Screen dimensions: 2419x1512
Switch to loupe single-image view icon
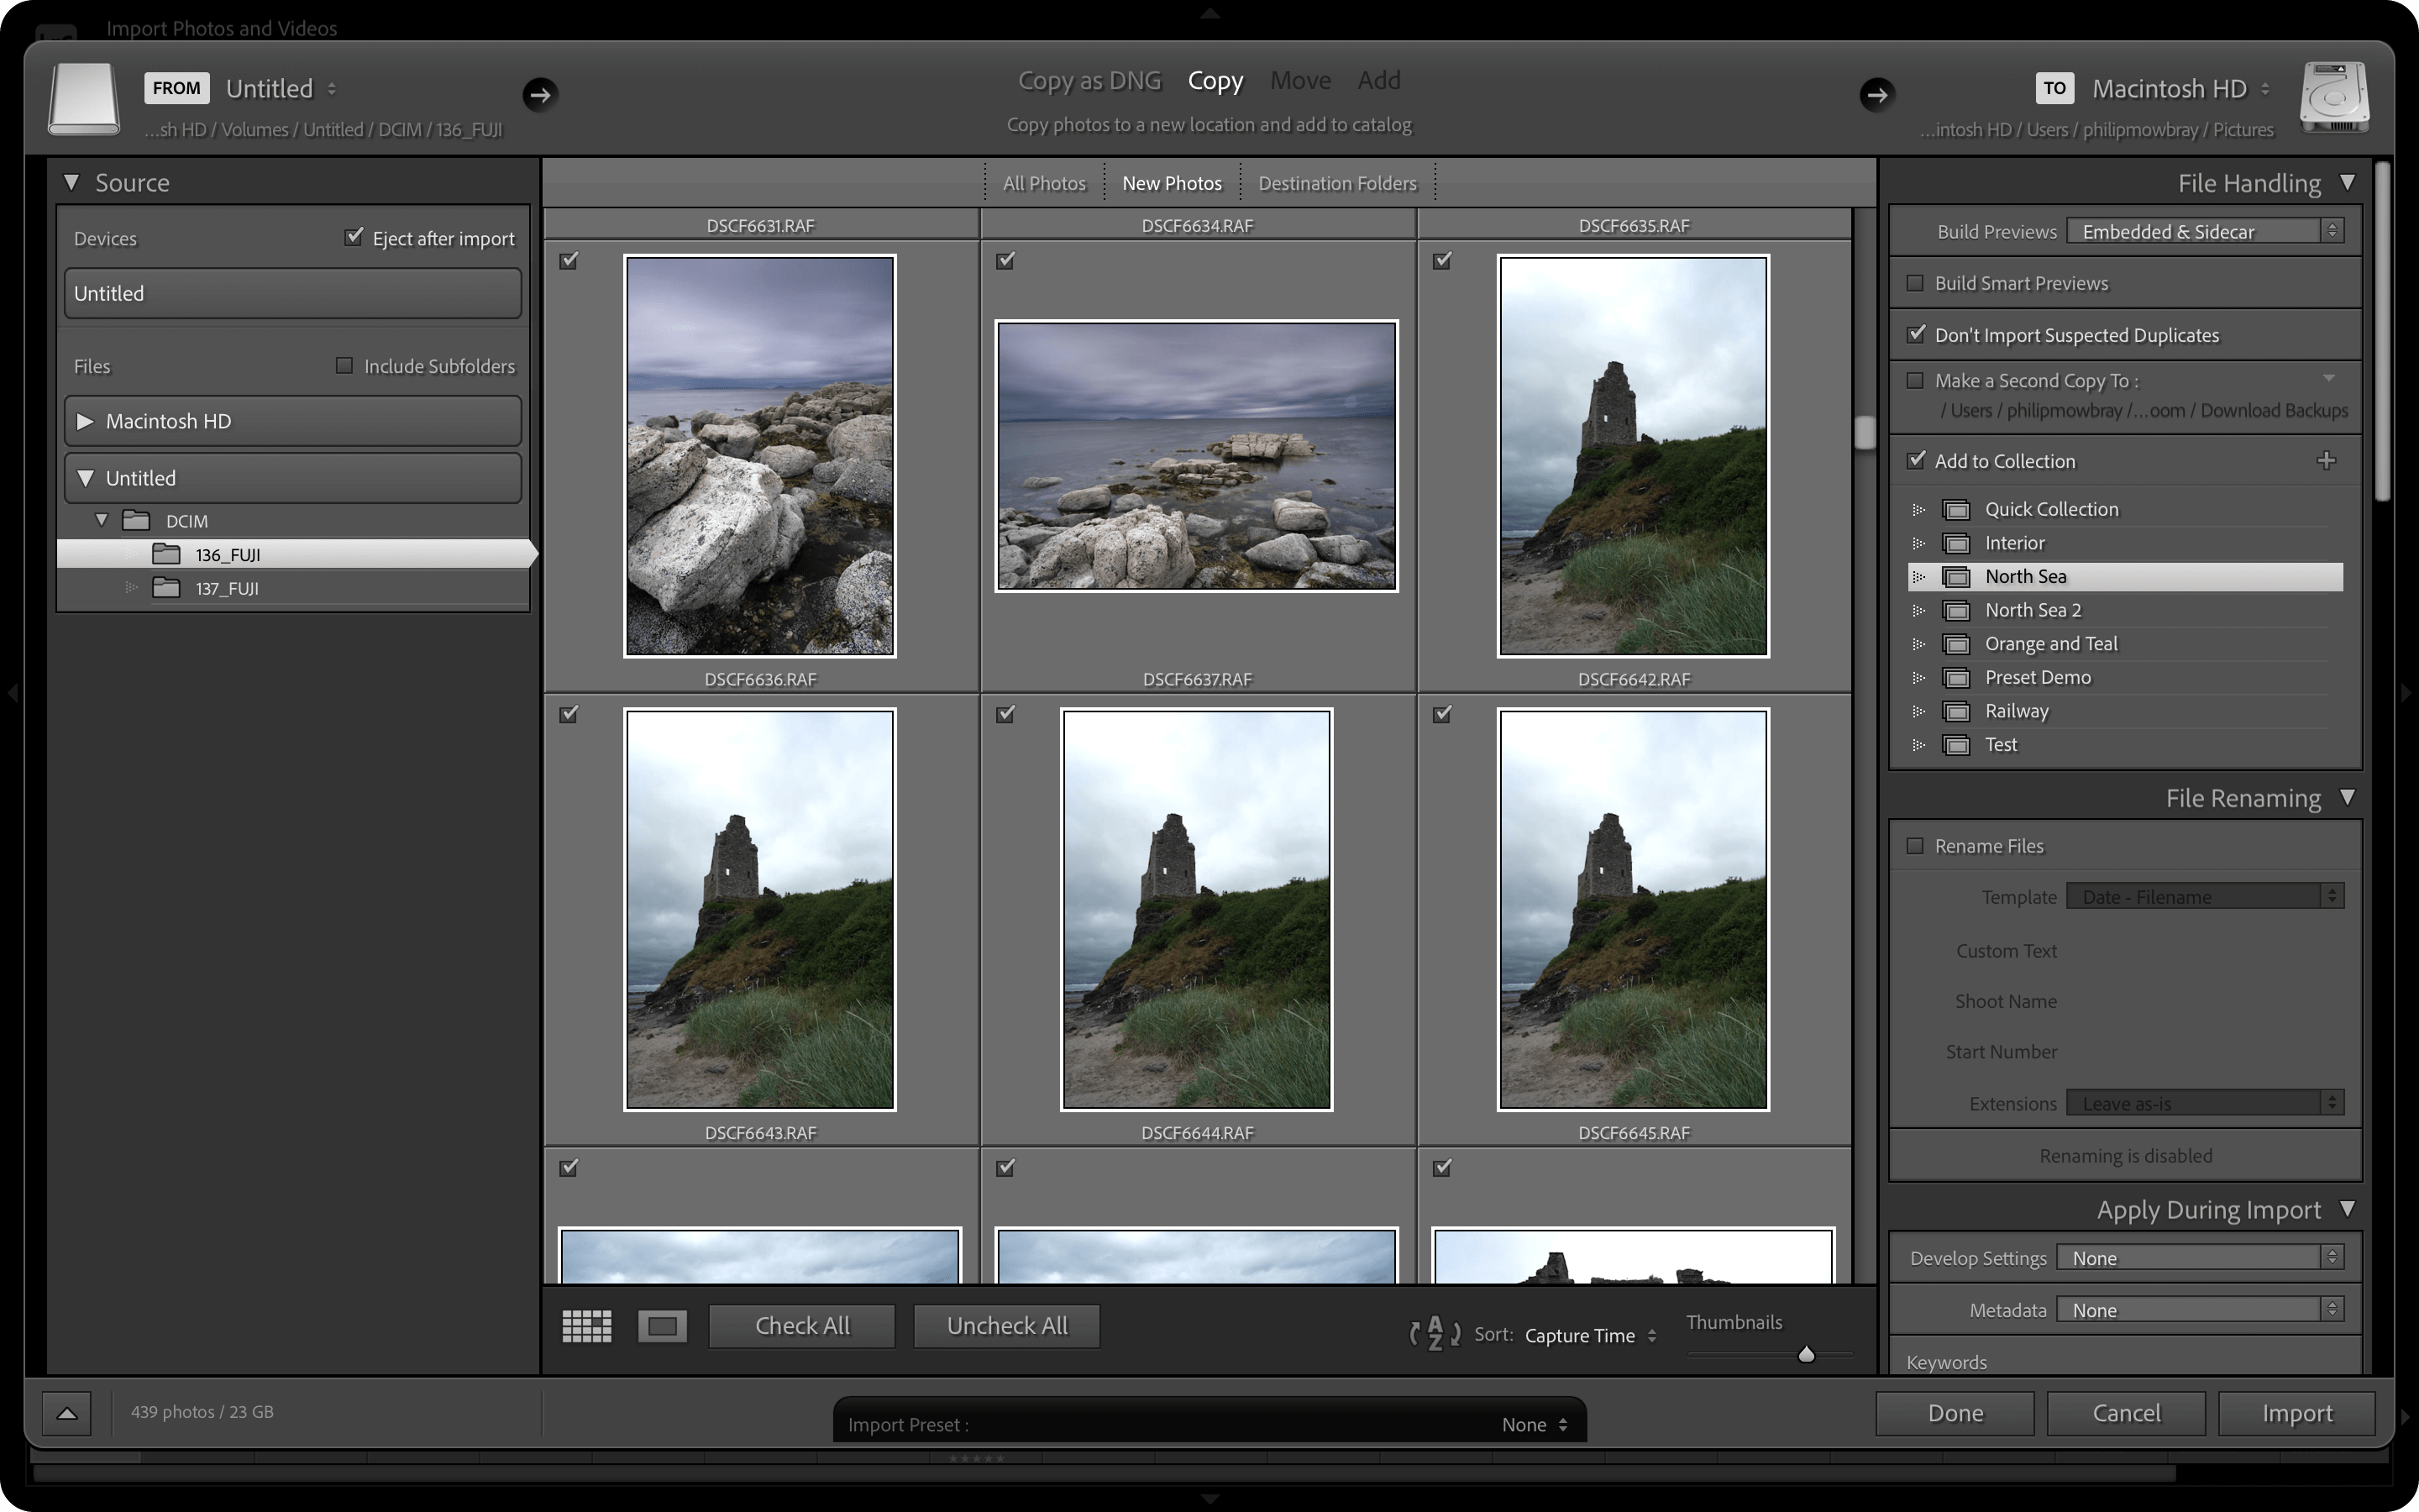(662, 1326)
